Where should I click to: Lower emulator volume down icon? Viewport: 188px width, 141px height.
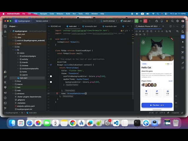click(x=143, y=31)
